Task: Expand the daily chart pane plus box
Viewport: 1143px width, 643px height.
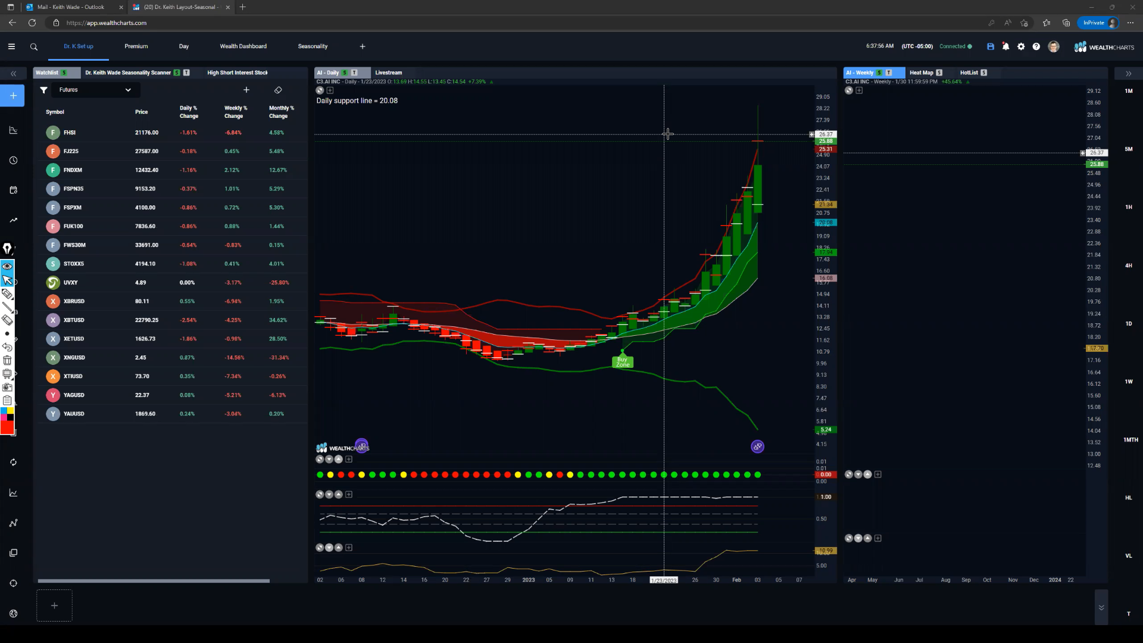Action: tap(330, 90)
